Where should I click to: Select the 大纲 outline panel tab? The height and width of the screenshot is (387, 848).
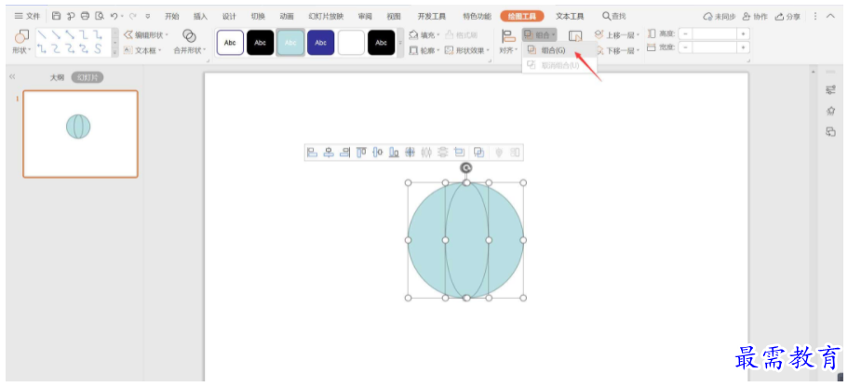tap(58, 78)
